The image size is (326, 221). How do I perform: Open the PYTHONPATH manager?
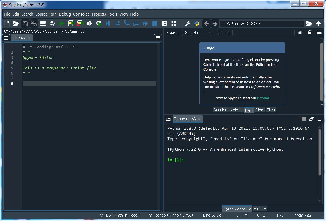pyautogui.click(x=197, y=23)
